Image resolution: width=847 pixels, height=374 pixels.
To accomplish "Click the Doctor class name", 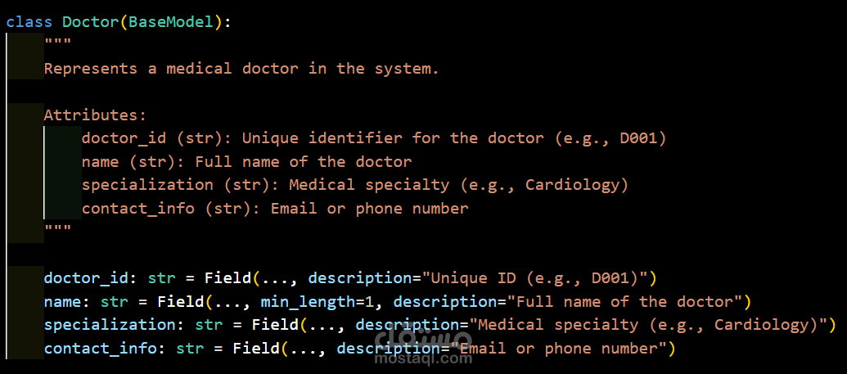I will tap(90, 22).
